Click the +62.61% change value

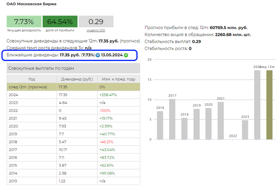(106, 165)
